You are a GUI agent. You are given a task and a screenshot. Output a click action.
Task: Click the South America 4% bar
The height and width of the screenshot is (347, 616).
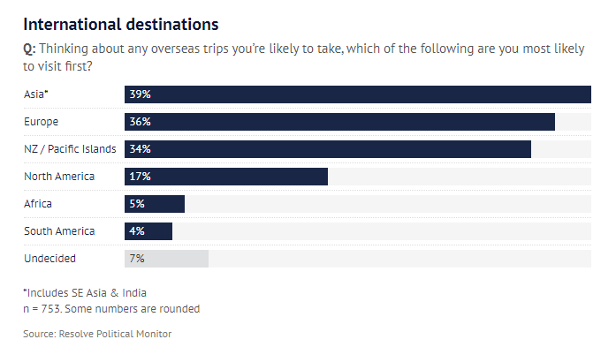point(148,231)
